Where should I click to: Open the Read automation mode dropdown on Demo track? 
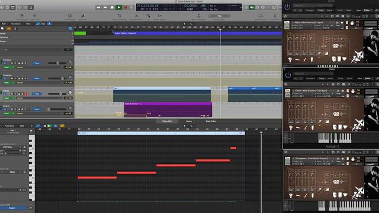click(x=9, y=98)
